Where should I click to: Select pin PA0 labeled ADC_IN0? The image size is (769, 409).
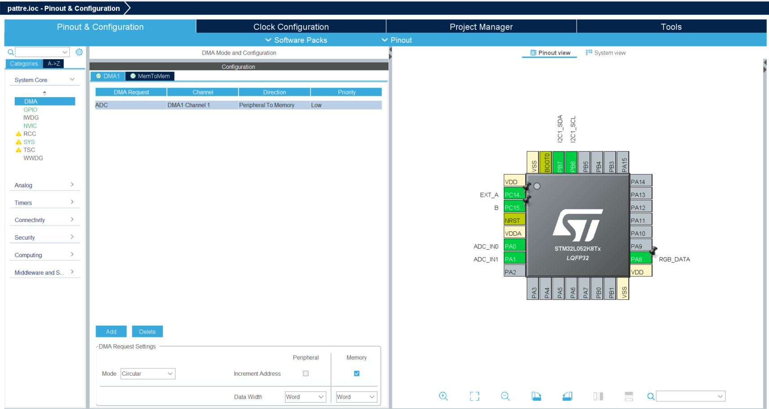click(x=514, y=246)
